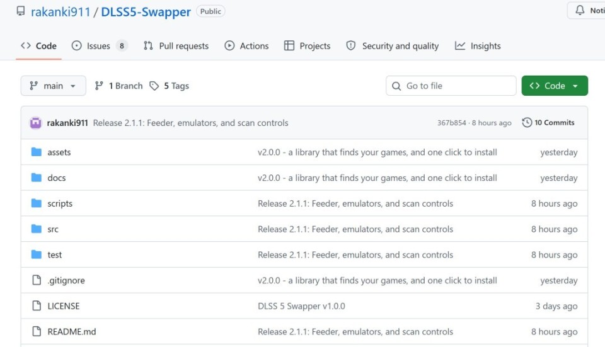
Task: Open the README.md file
Action: (x=72, y=332)
